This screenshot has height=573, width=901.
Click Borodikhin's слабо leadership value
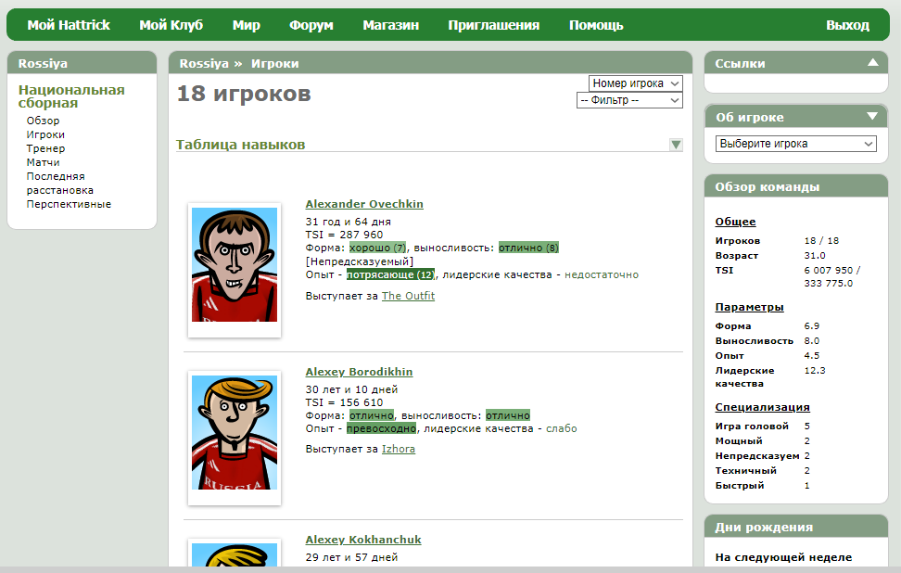click(x=562, y=428)
